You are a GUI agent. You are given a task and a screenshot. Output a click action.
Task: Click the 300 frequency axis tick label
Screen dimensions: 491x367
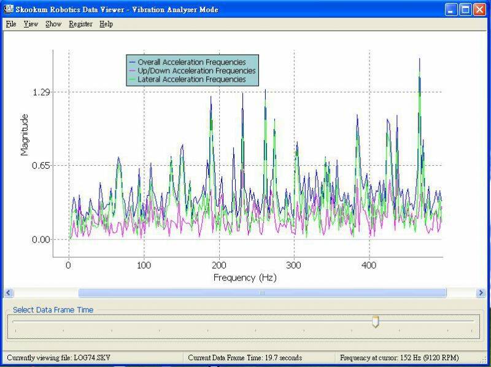[294, 266]
